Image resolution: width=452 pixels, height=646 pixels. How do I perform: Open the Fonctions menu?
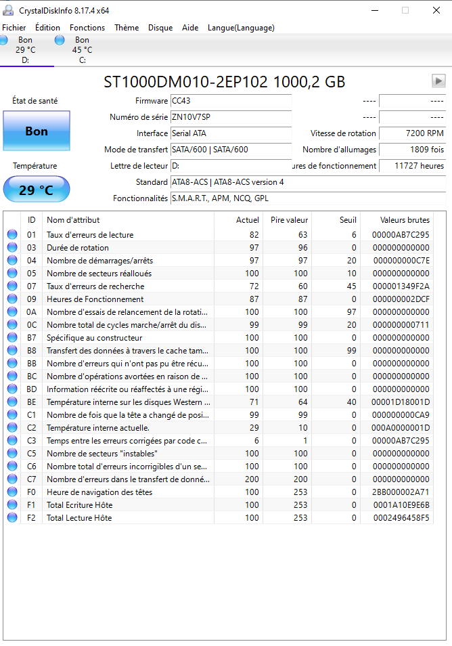coord(87,28)
